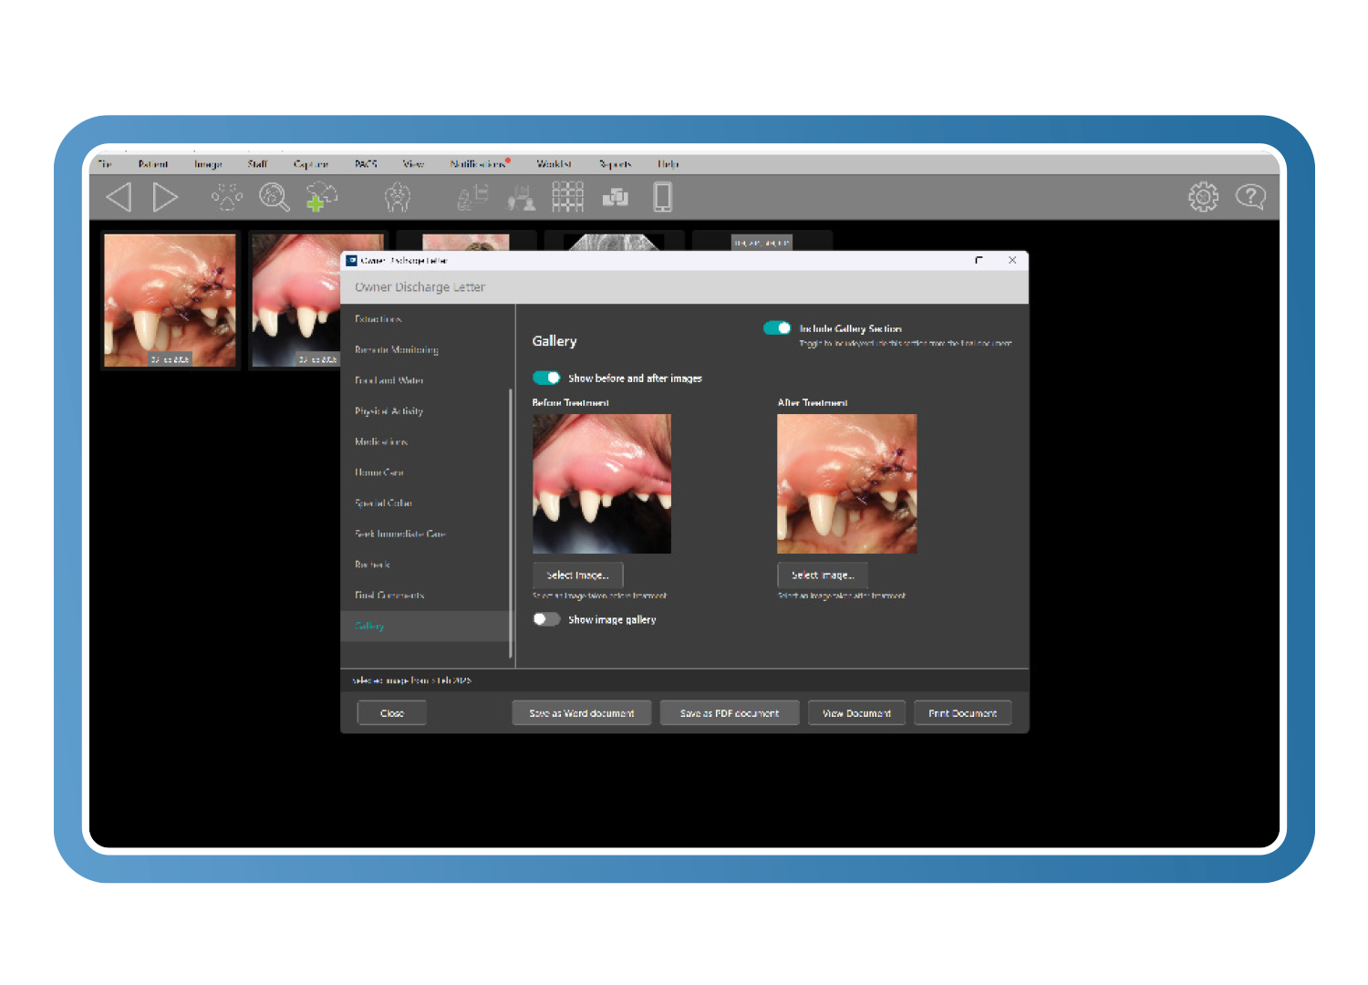The image size is (1368, 985).
Task: Click the paw print patient icon
Action: click(227, 197)
